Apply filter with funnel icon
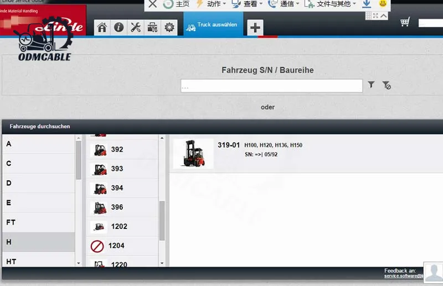Screen dimensions: 443x286 [371, 85]
